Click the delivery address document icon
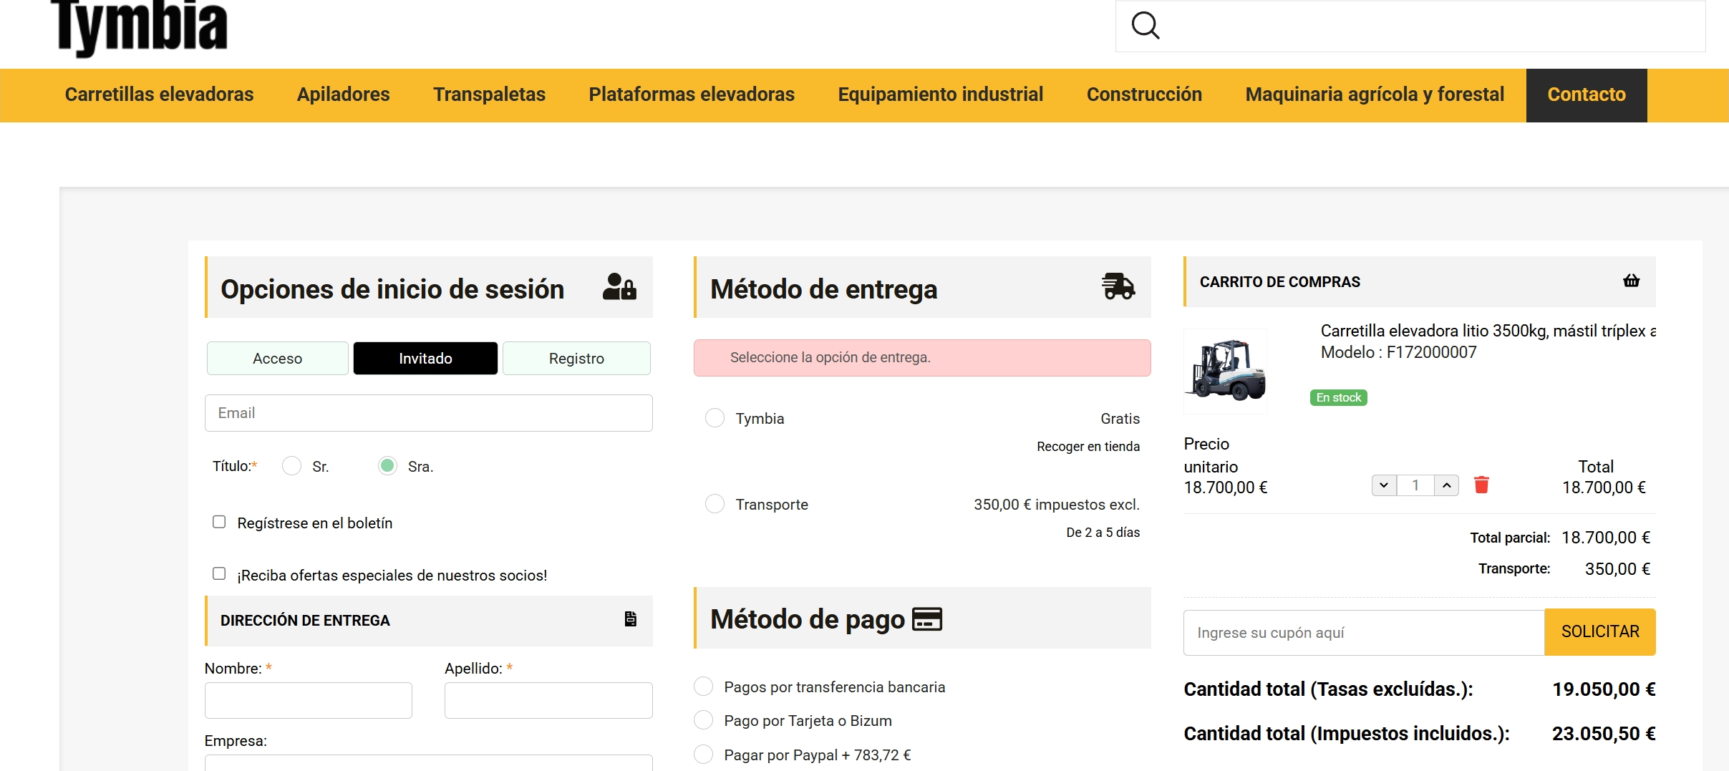This screenshot has width=1729, height=771. point(630,619)
